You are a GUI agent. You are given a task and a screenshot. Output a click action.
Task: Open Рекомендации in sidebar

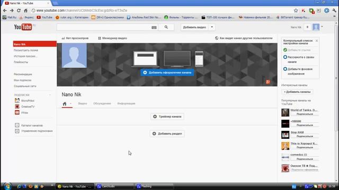23,74
